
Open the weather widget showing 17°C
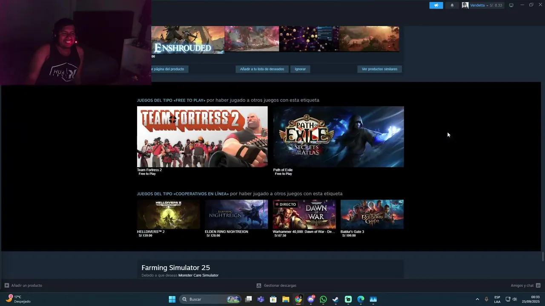pyautogui.click(x=18, y=299)
